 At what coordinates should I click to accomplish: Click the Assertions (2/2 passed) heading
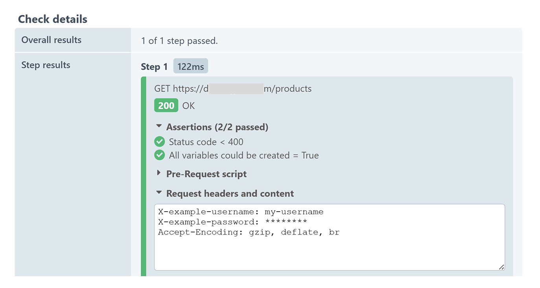[217, 127]
